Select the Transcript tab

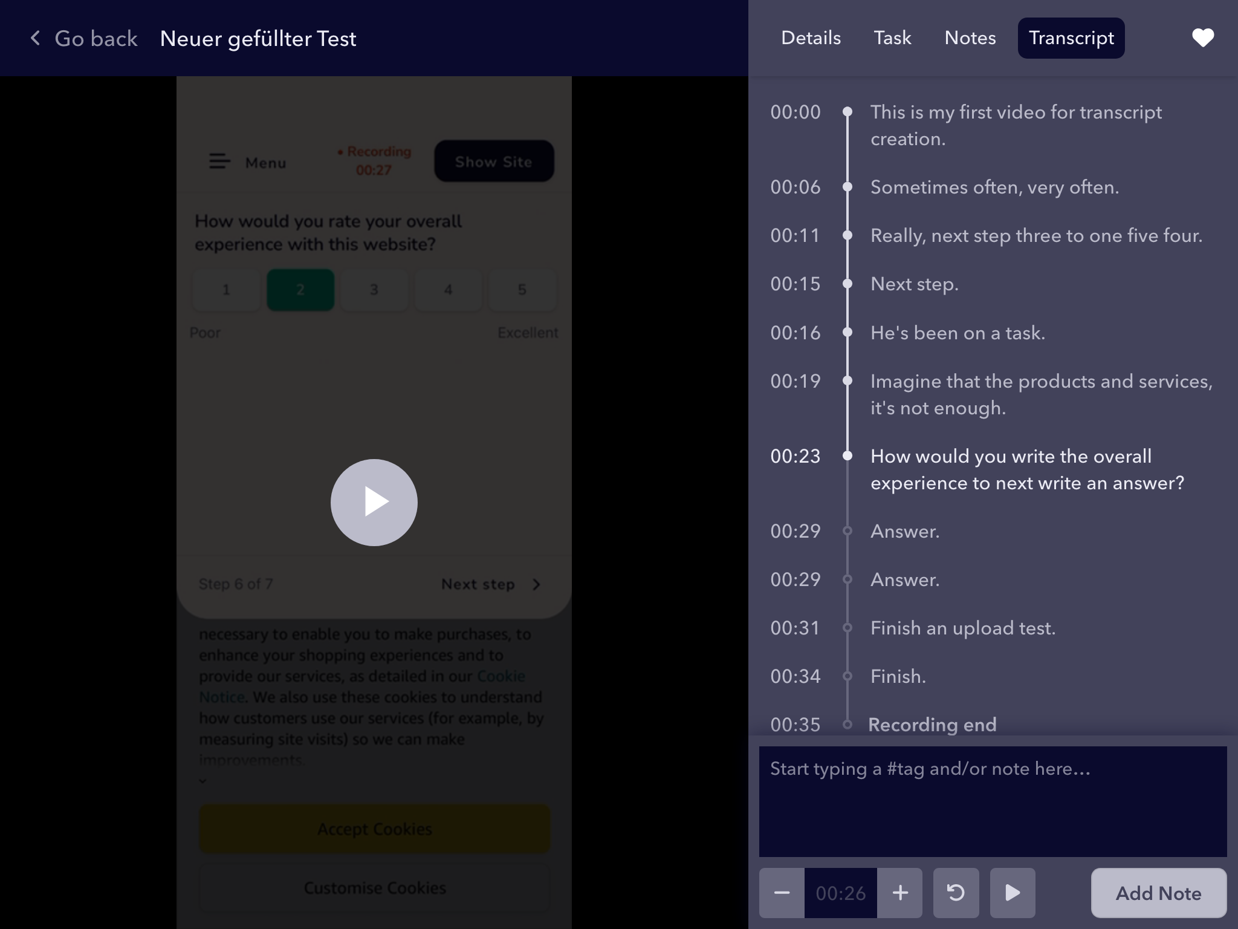[x=1071, y=38]
